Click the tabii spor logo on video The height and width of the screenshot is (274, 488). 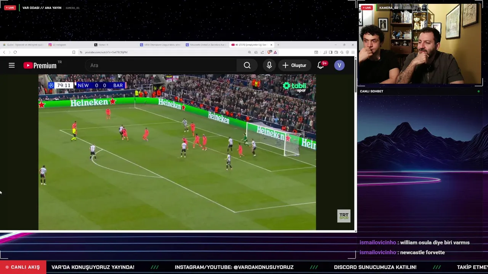click(294, 87)
